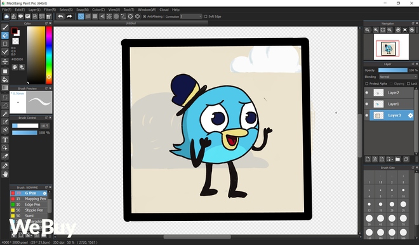This screenshot has width=419, height=245.
Task: Click the brush size slider bar
Action: tap(25, 126)
